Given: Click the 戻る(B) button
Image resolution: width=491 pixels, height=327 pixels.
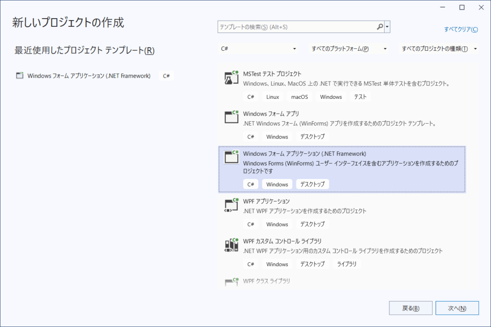Looking at the screenshot, I should point(410,308).
